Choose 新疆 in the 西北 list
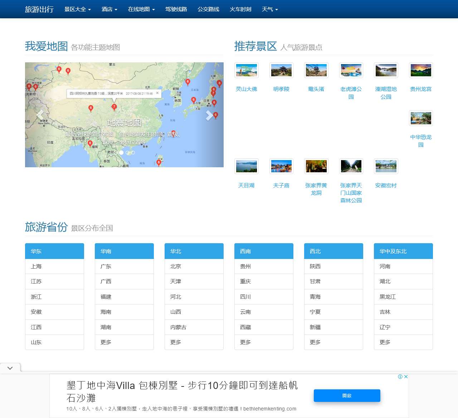The image size is (458, 418). click(333, 327)
